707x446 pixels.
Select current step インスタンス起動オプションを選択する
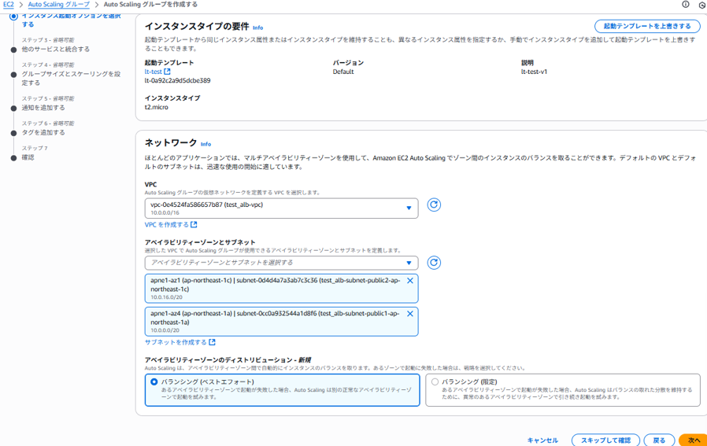[71, 20]
